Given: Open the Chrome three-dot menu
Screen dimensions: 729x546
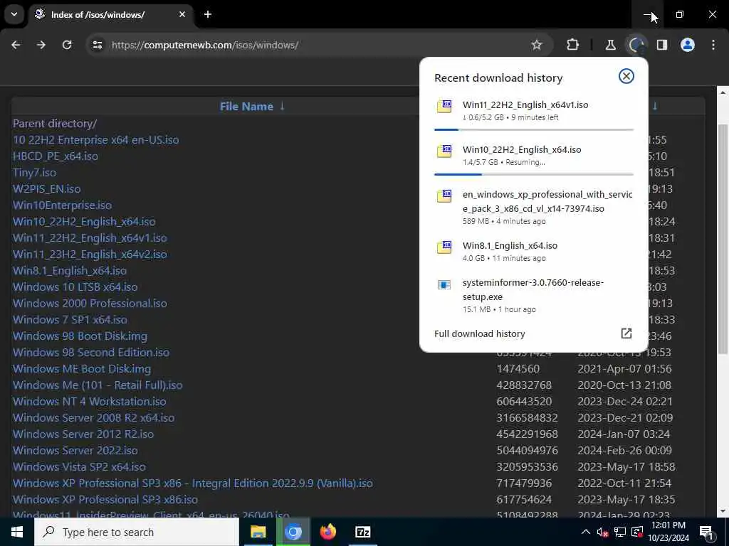Looking at the screenshot, I should pyautogui.click(x=713, y=45).
